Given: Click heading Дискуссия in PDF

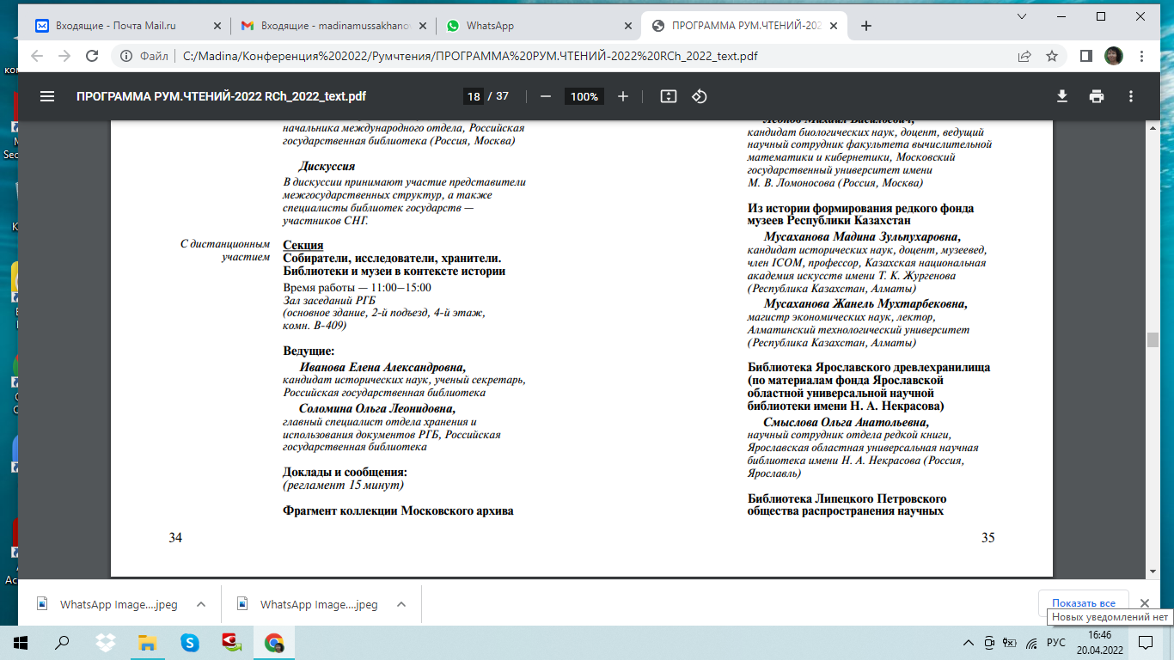Looking at the screenshot, I should 327,167.
